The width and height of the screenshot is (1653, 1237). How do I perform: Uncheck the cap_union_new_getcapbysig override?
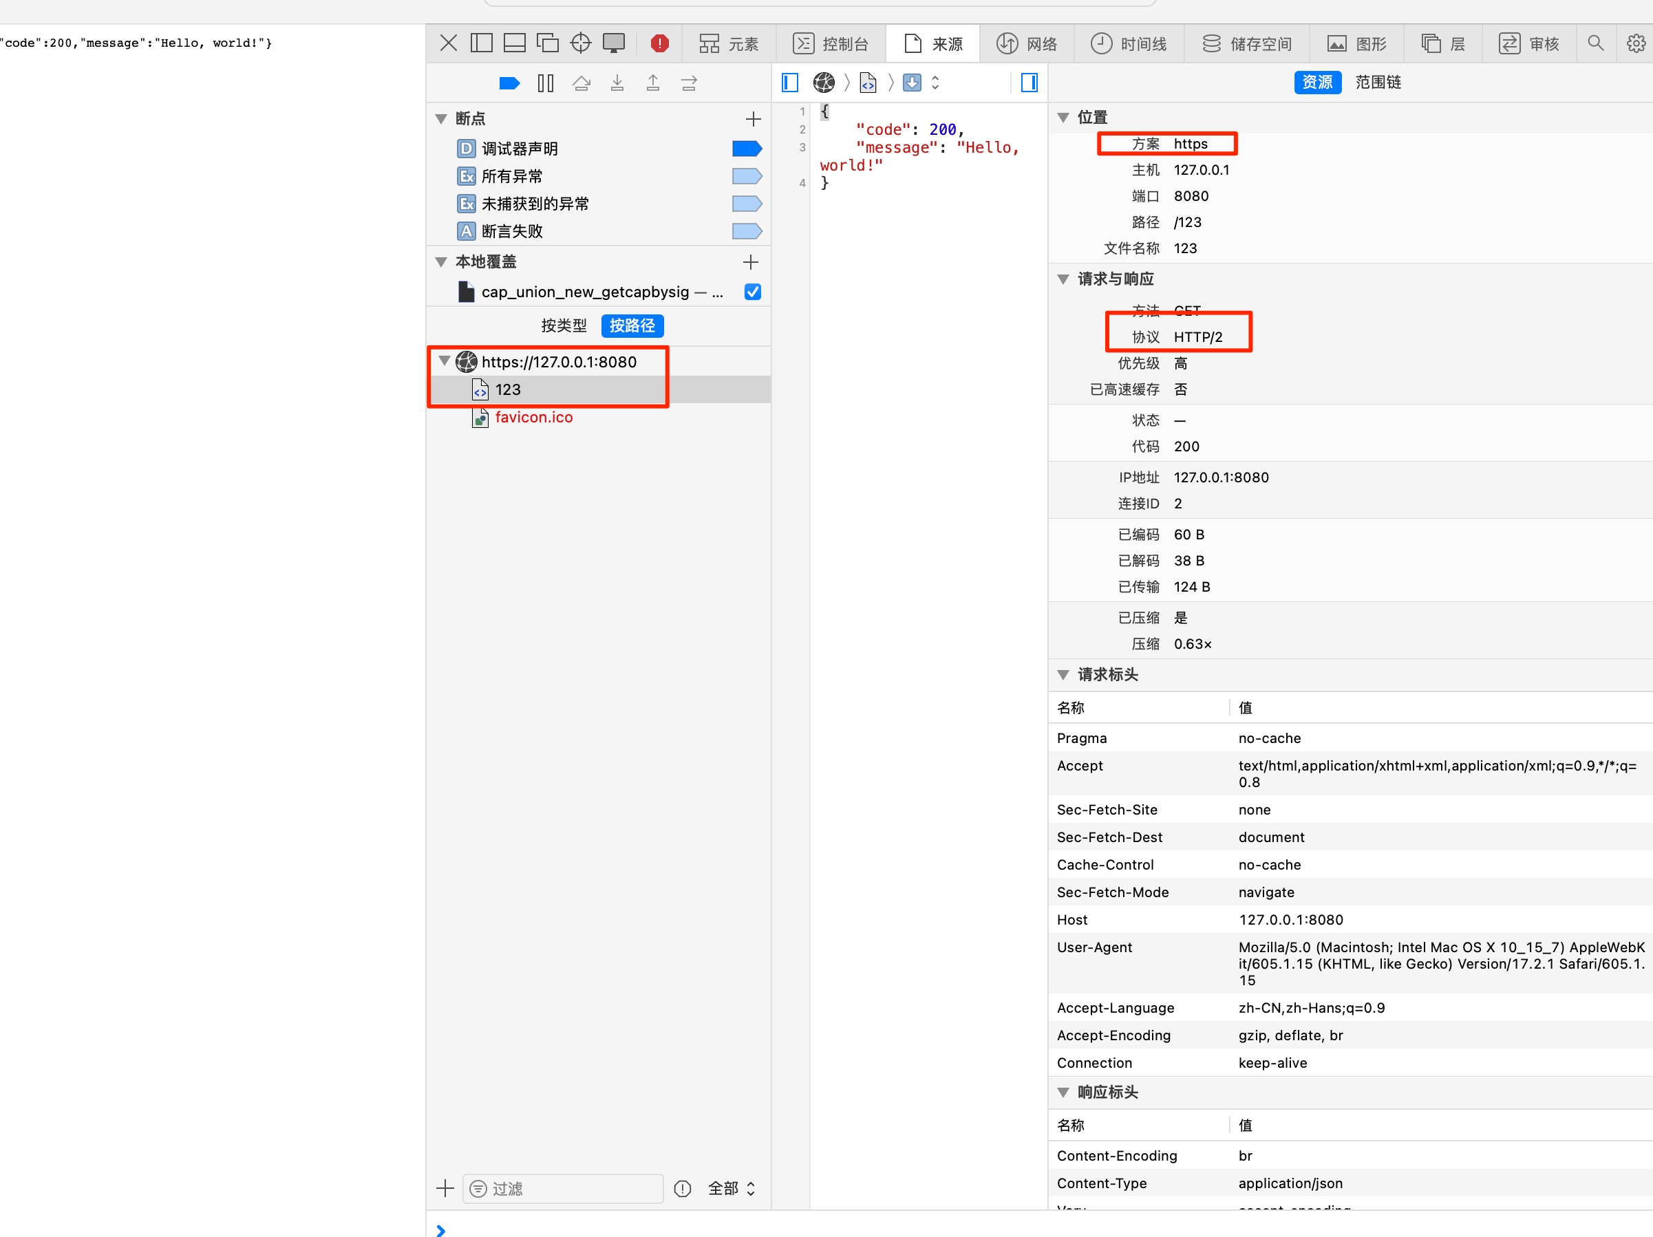pos(751,291)
